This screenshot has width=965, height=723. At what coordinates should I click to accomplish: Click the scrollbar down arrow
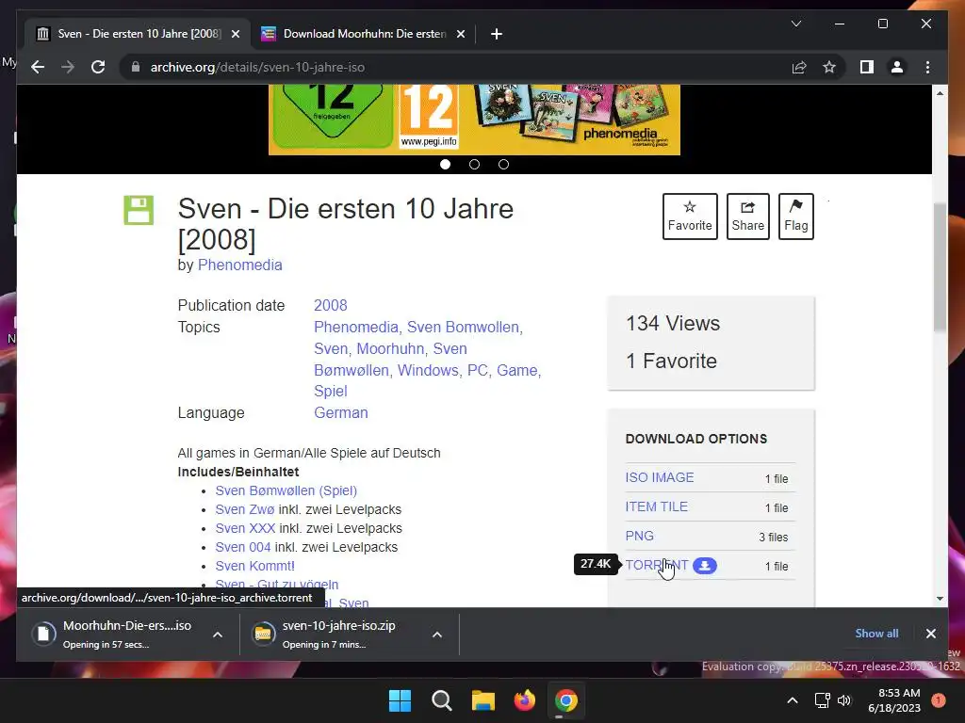940,598
